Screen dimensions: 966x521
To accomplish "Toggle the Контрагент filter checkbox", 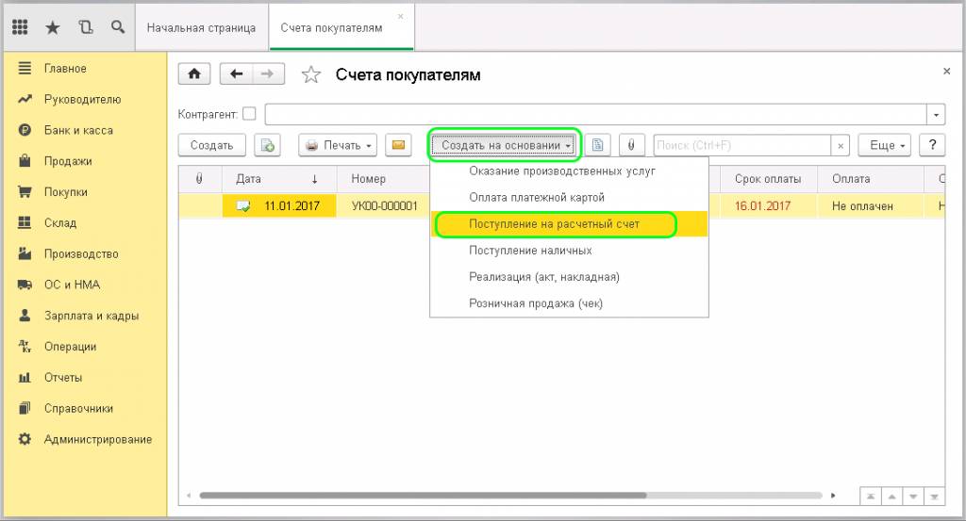I will pyautogui.click(x=249, y=114).
